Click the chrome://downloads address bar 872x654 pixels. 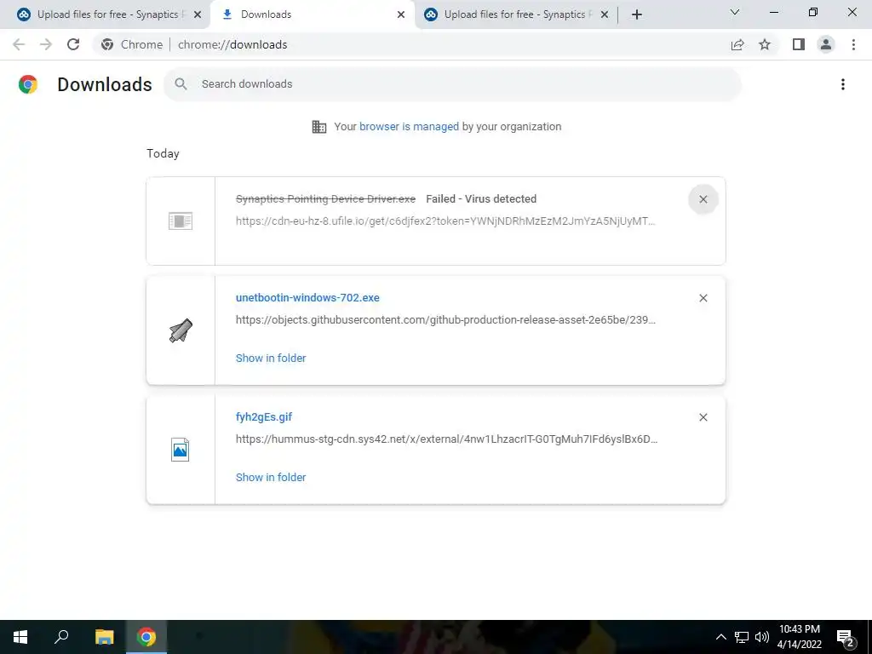(x=232, y=44)
